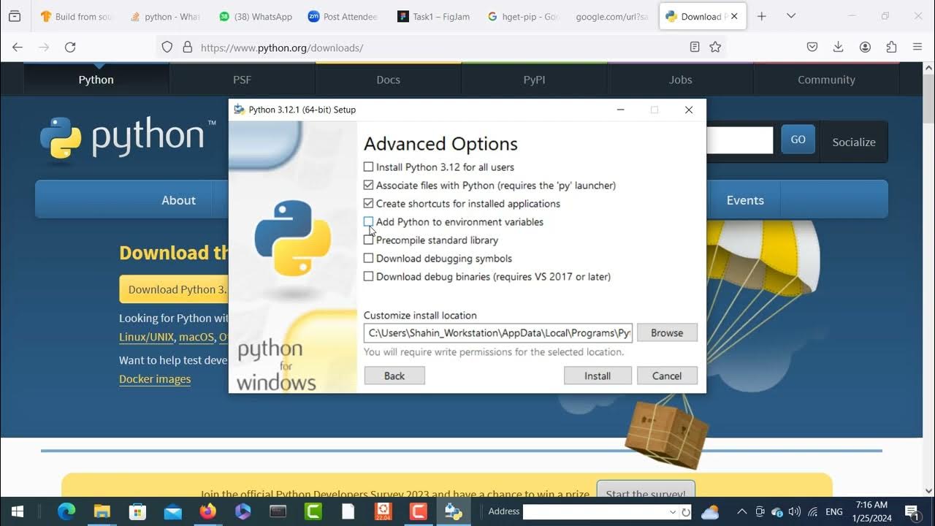This screenshot has width=935, height=526.
Task: Switch to the Task1 – FigJam tab
Action: tap(434, 16)
